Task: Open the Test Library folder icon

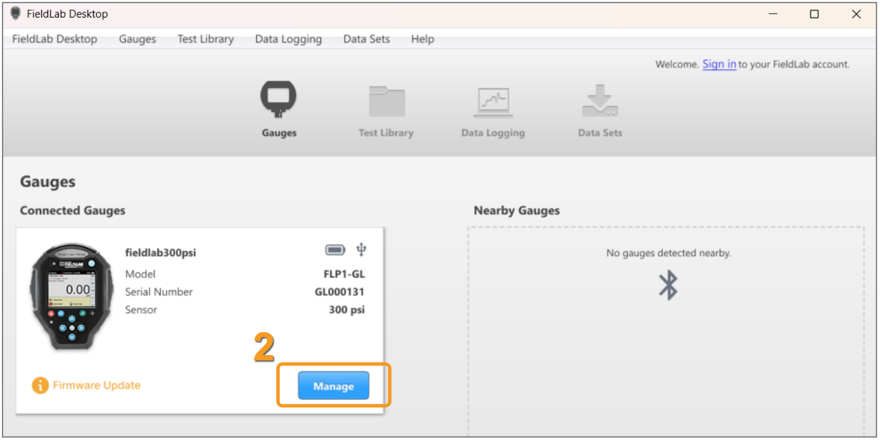Action: pos(387,101)
